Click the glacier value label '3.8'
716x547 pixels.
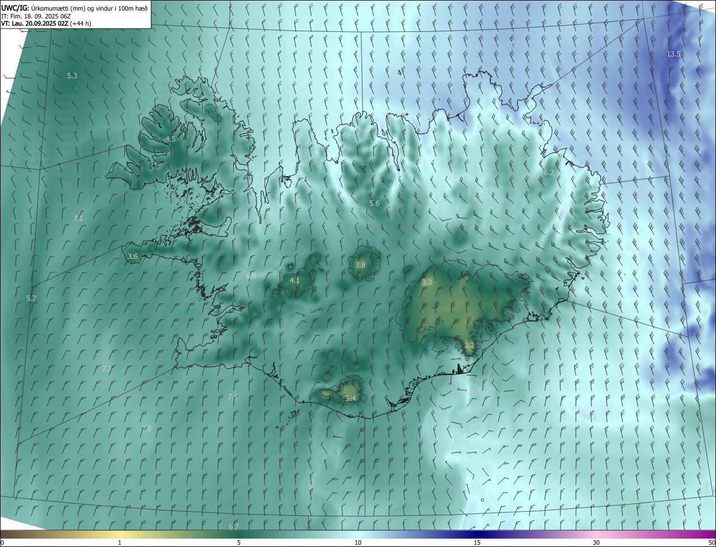click(x=360, y=265)
